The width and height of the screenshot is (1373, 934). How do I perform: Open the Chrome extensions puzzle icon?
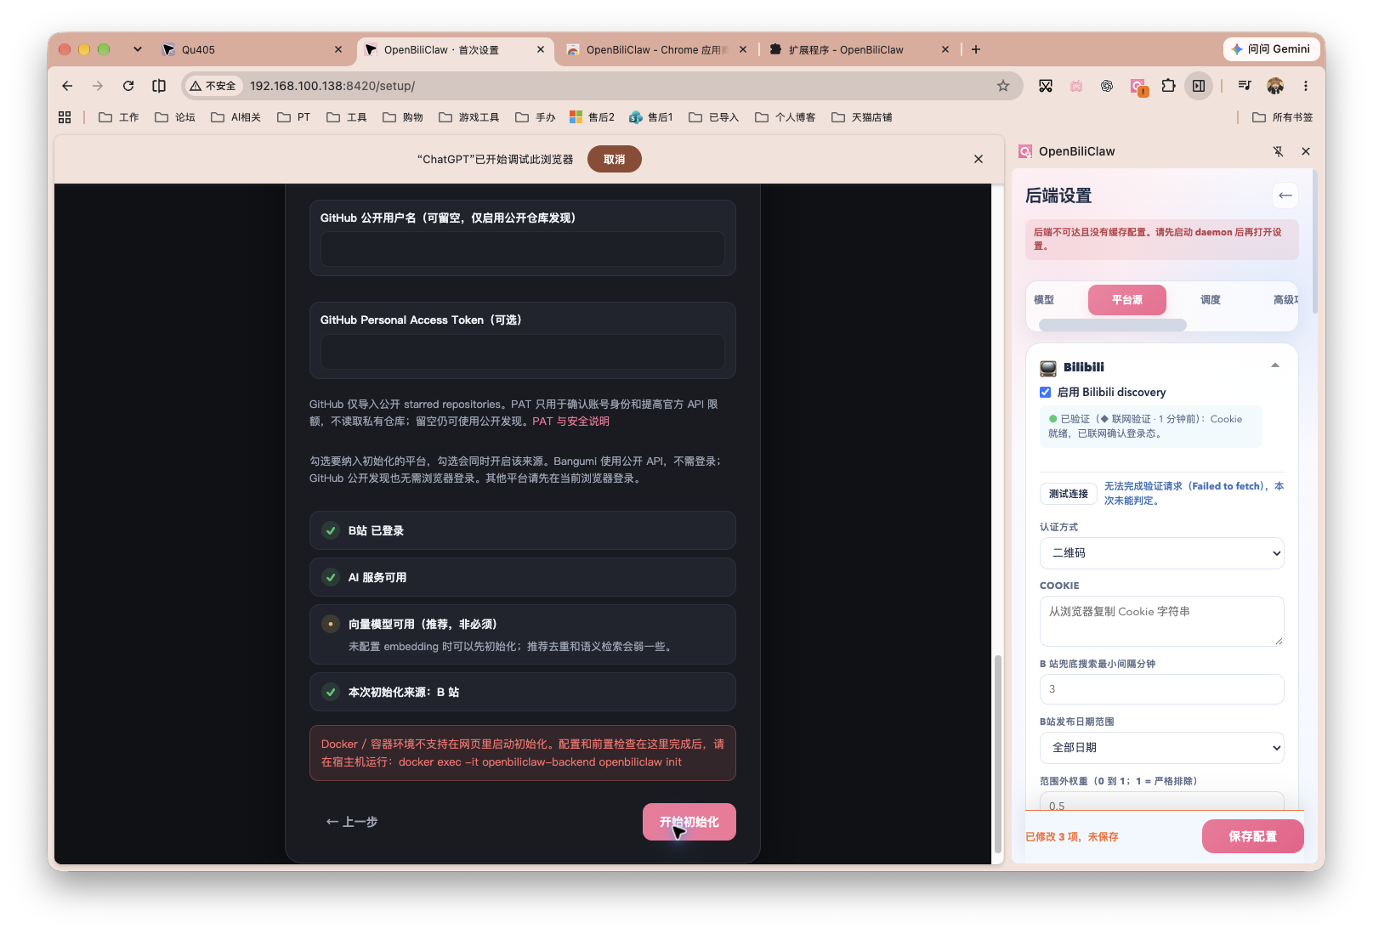point(1168,86)
